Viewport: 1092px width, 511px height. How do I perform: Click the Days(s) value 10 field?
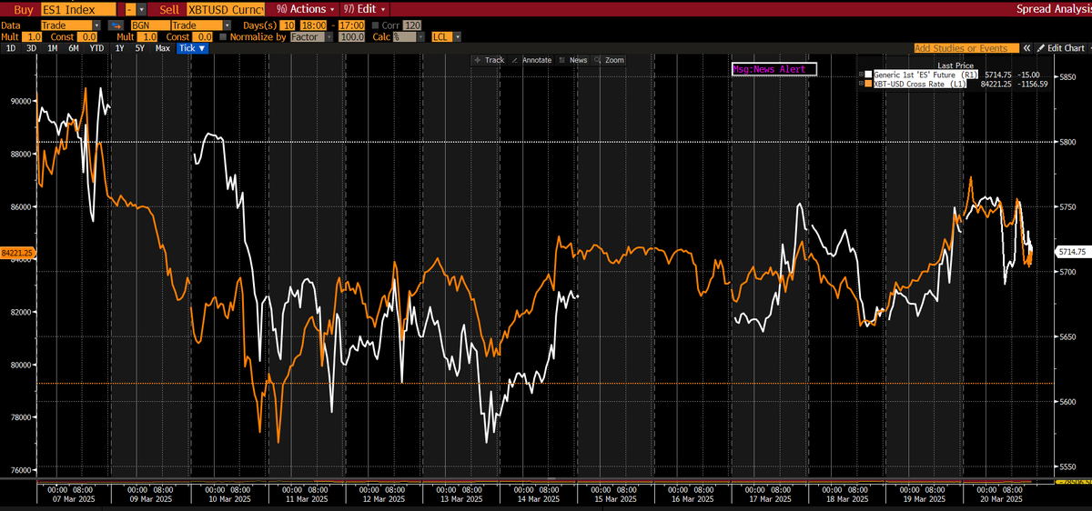288,25
